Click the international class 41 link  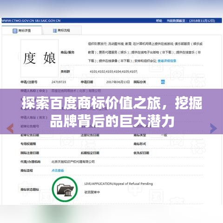(163, 82)
